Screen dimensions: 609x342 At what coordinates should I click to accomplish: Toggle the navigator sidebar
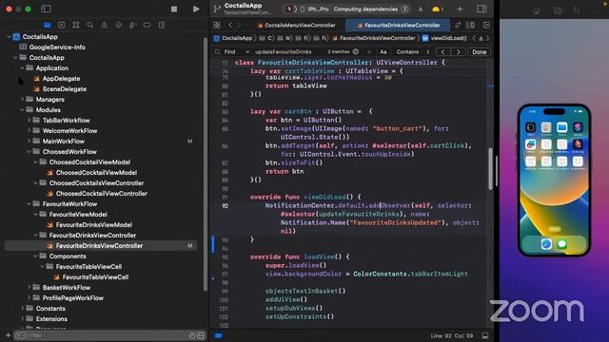pyautogui.click(x=46, y=9)
